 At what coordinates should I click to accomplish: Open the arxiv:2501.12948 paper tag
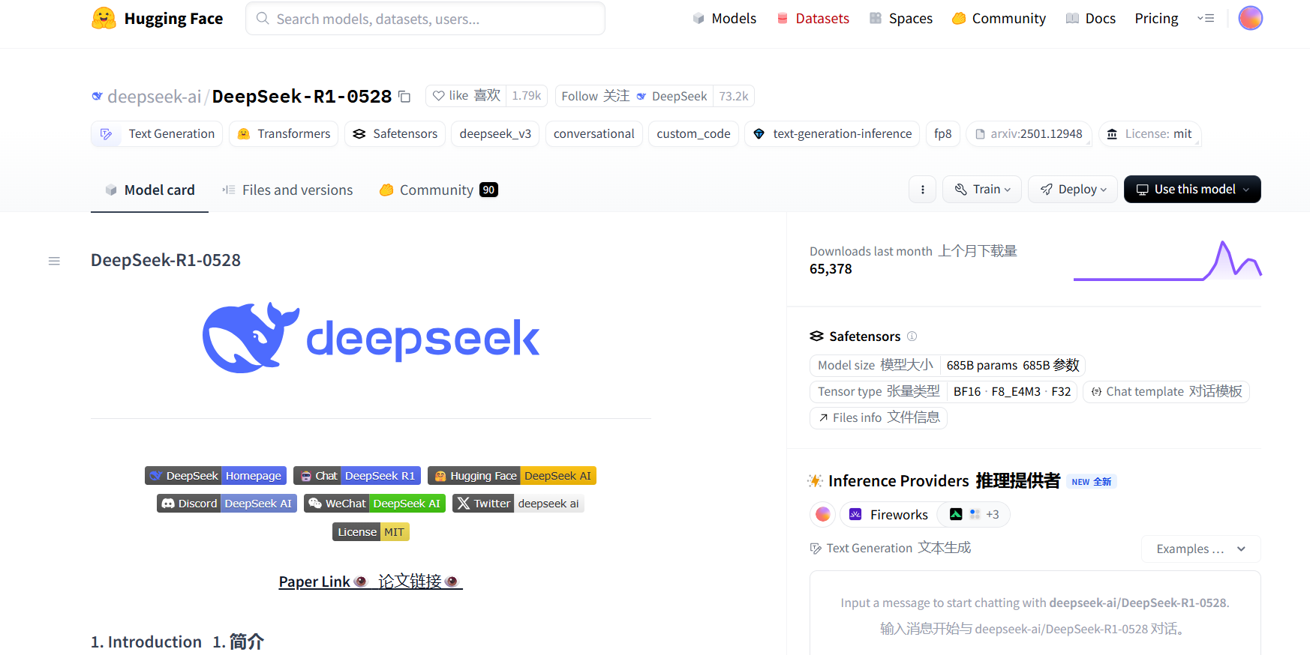click(1029, 133)
